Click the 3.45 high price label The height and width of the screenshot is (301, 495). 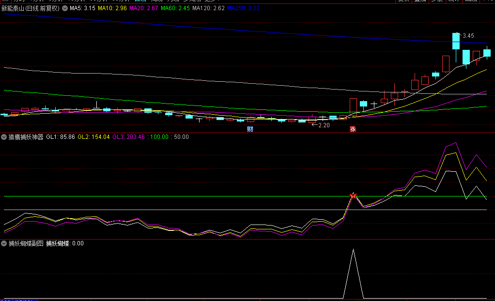click(x=468, y=36)
